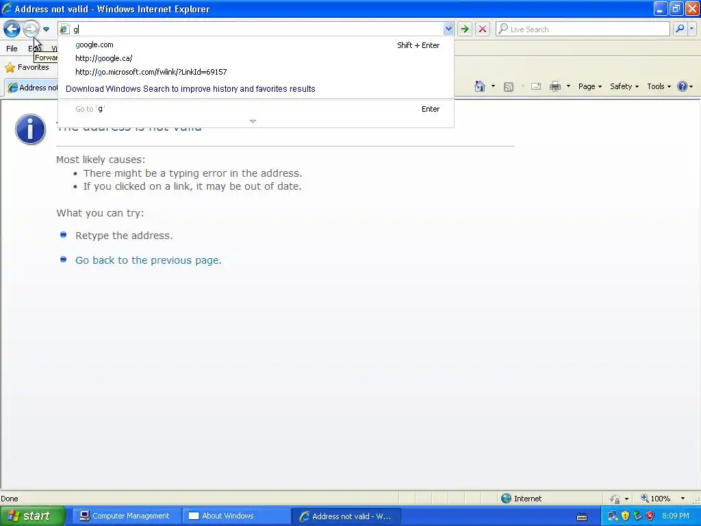This screenshot has width=701, height=526.
Task: Click the Search magnifier button
Action: 680,29
